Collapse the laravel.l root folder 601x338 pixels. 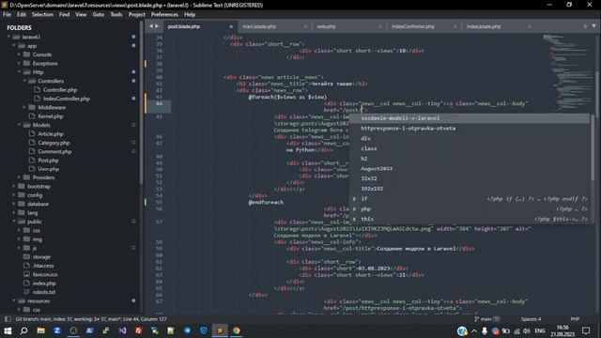click(x=8, y=37)
